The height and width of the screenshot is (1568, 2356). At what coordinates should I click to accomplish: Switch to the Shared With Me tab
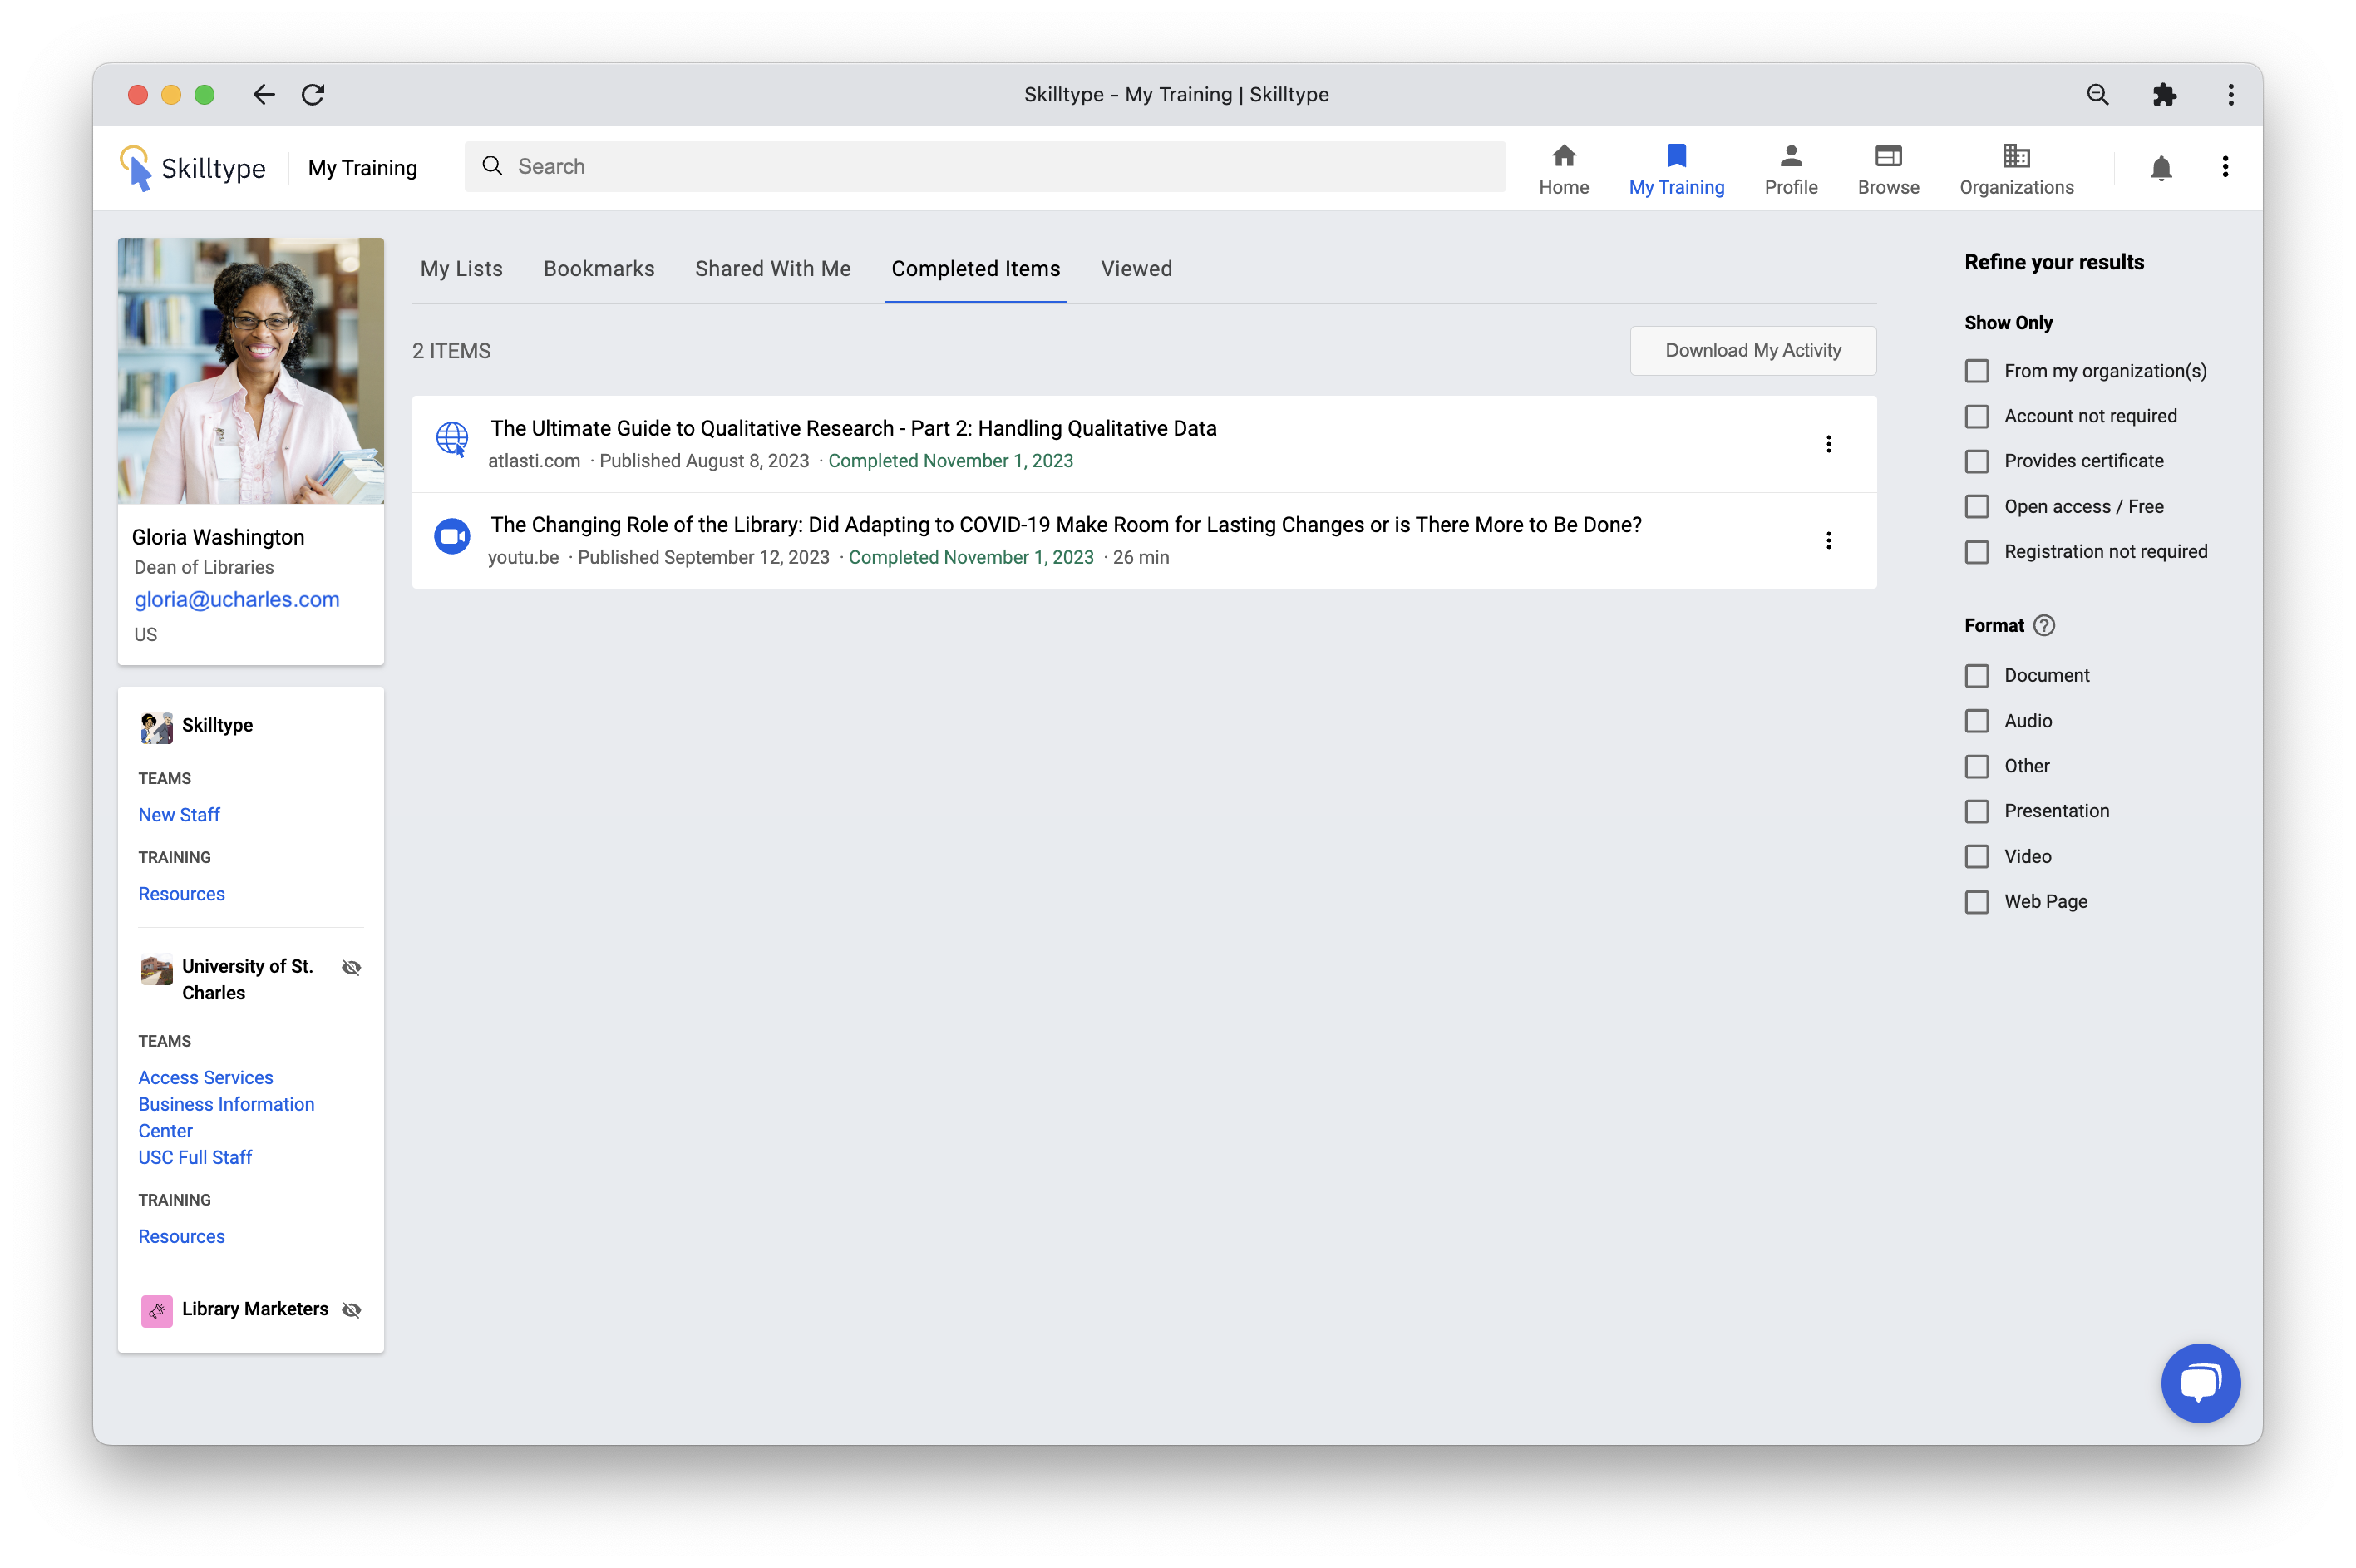772,268
